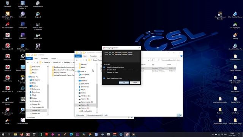Expand Volume (G:) in front Explorer tree
The width and height of the screenshot is (243, 137).
tap(77, 105)
